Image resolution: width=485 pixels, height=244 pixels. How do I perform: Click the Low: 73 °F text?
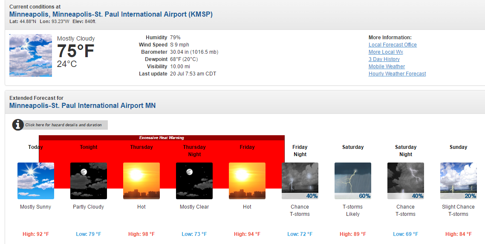194,234
